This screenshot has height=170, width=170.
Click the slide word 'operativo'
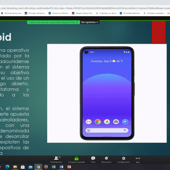(18, 50)
